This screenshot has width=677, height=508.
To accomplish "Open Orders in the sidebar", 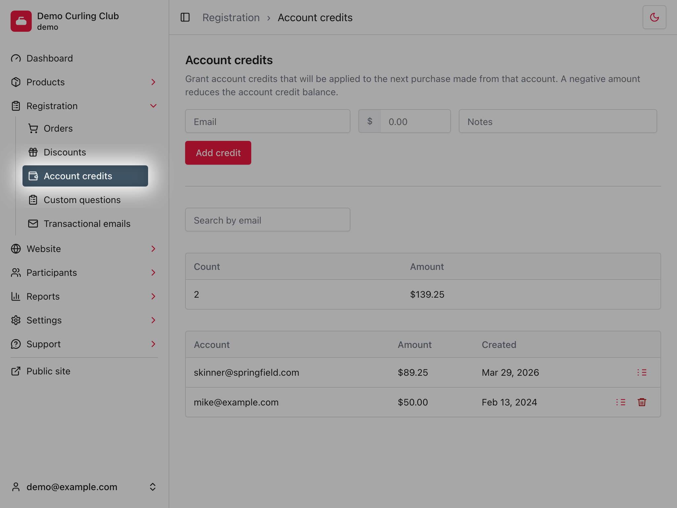I will click(85, 128).
